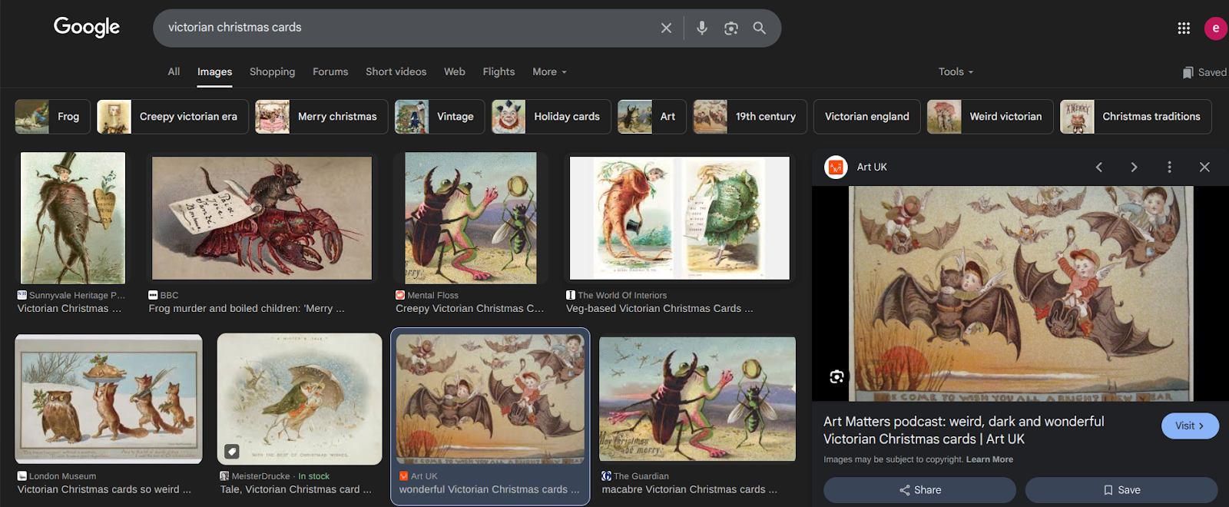The height and width of the screenshot is (507, 1229).
Task: Open 'Creepy Victorian Christmas C...' caption link
Action: [470, 308]
